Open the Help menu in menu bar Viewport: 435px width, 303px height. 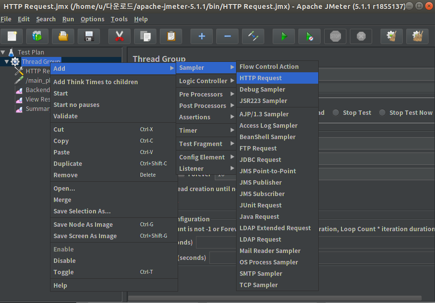[141, 19]
